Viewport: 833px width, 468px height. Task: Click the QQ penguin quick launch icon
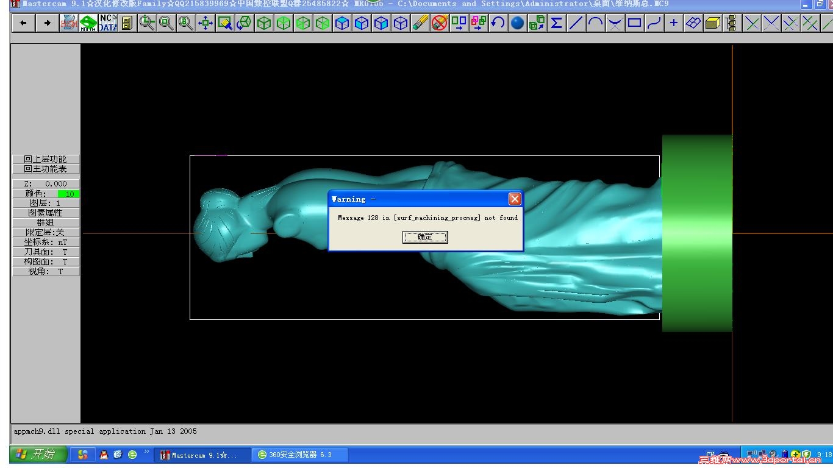tap(104, 455)
